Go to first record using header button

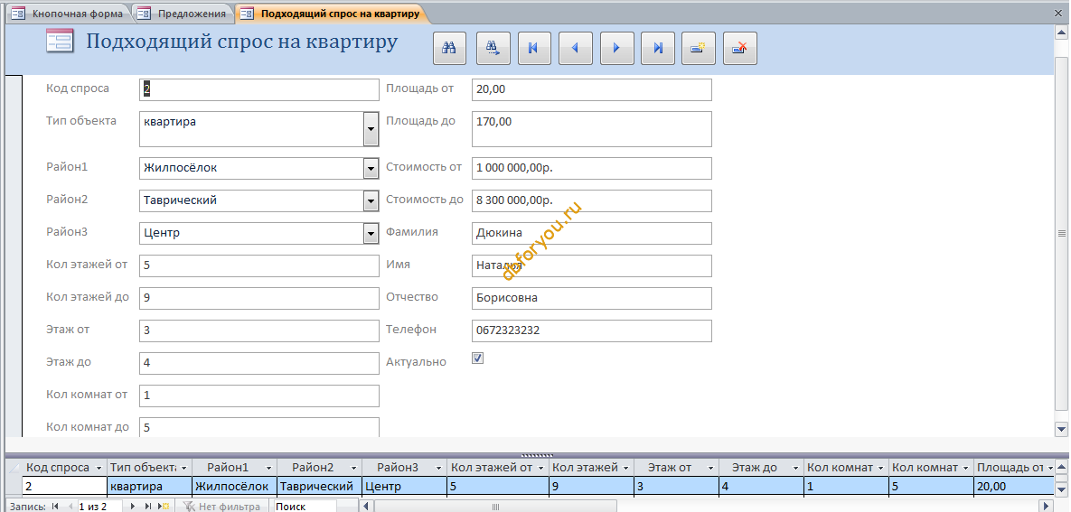[534, 48]
